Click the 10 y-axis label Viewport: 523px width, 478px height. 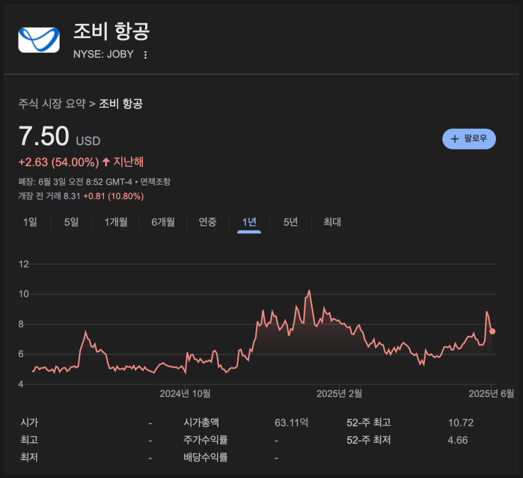24,294
